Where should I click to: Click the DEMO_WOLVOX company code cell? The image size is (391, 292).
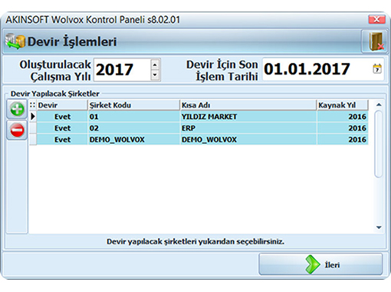click(x=133, y=140)
